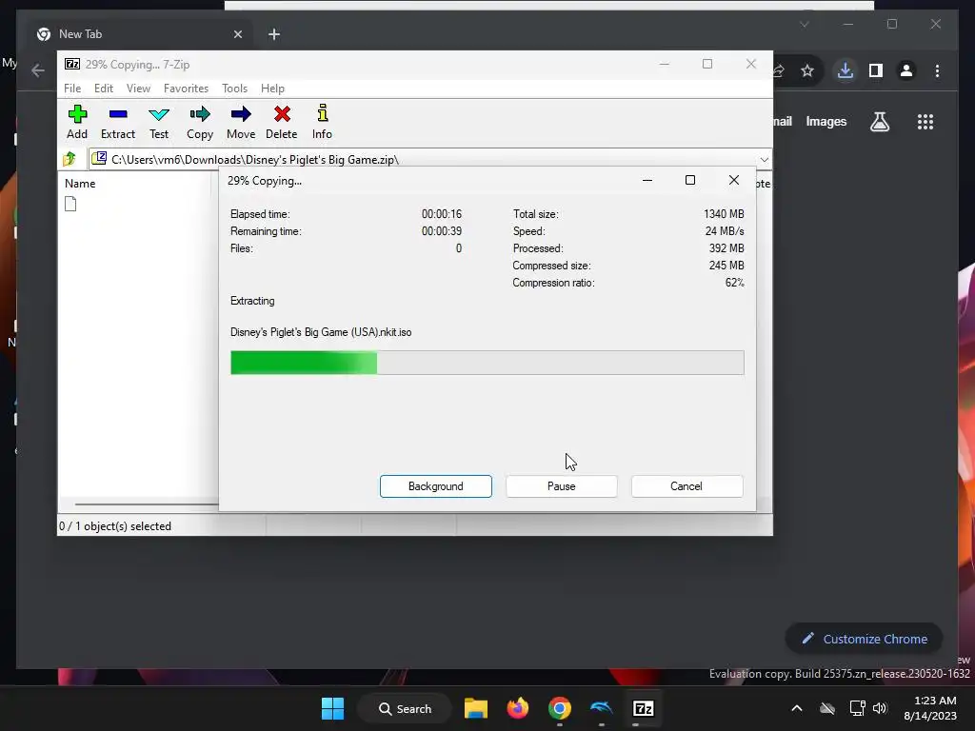
Task: Open the View menu
Action: [138, 89]
